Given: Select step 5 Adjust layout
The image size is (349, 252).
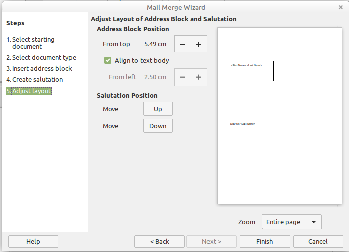Looking at the screenshot, I should point(29,91).
